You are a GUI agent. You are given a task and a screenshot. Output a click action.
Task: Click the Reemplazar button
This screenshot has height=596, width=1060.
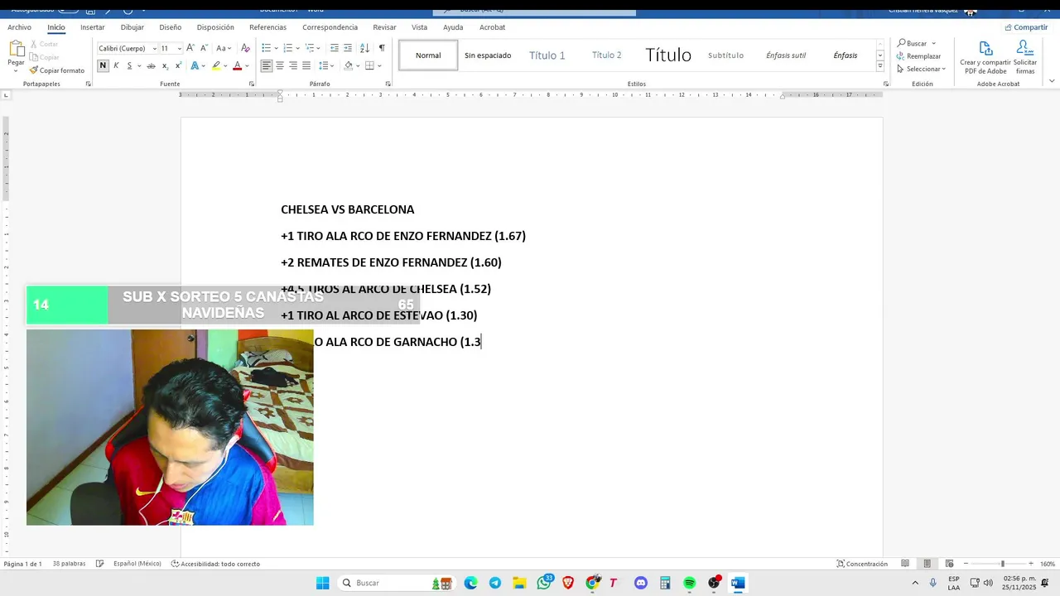[x=918, y=56]
